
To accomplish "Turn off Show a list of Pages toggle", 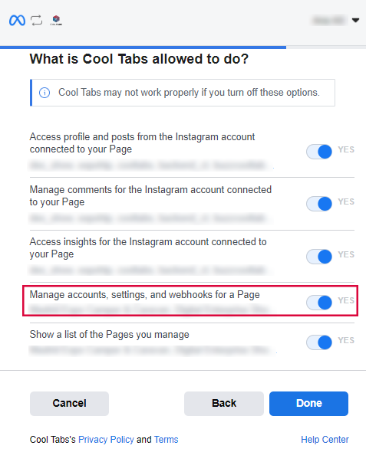I will tap(319, 342).
